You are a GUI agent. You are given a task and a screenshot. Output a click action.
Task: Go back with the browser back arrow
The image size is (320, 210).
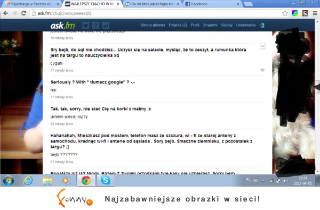(5, 13)
